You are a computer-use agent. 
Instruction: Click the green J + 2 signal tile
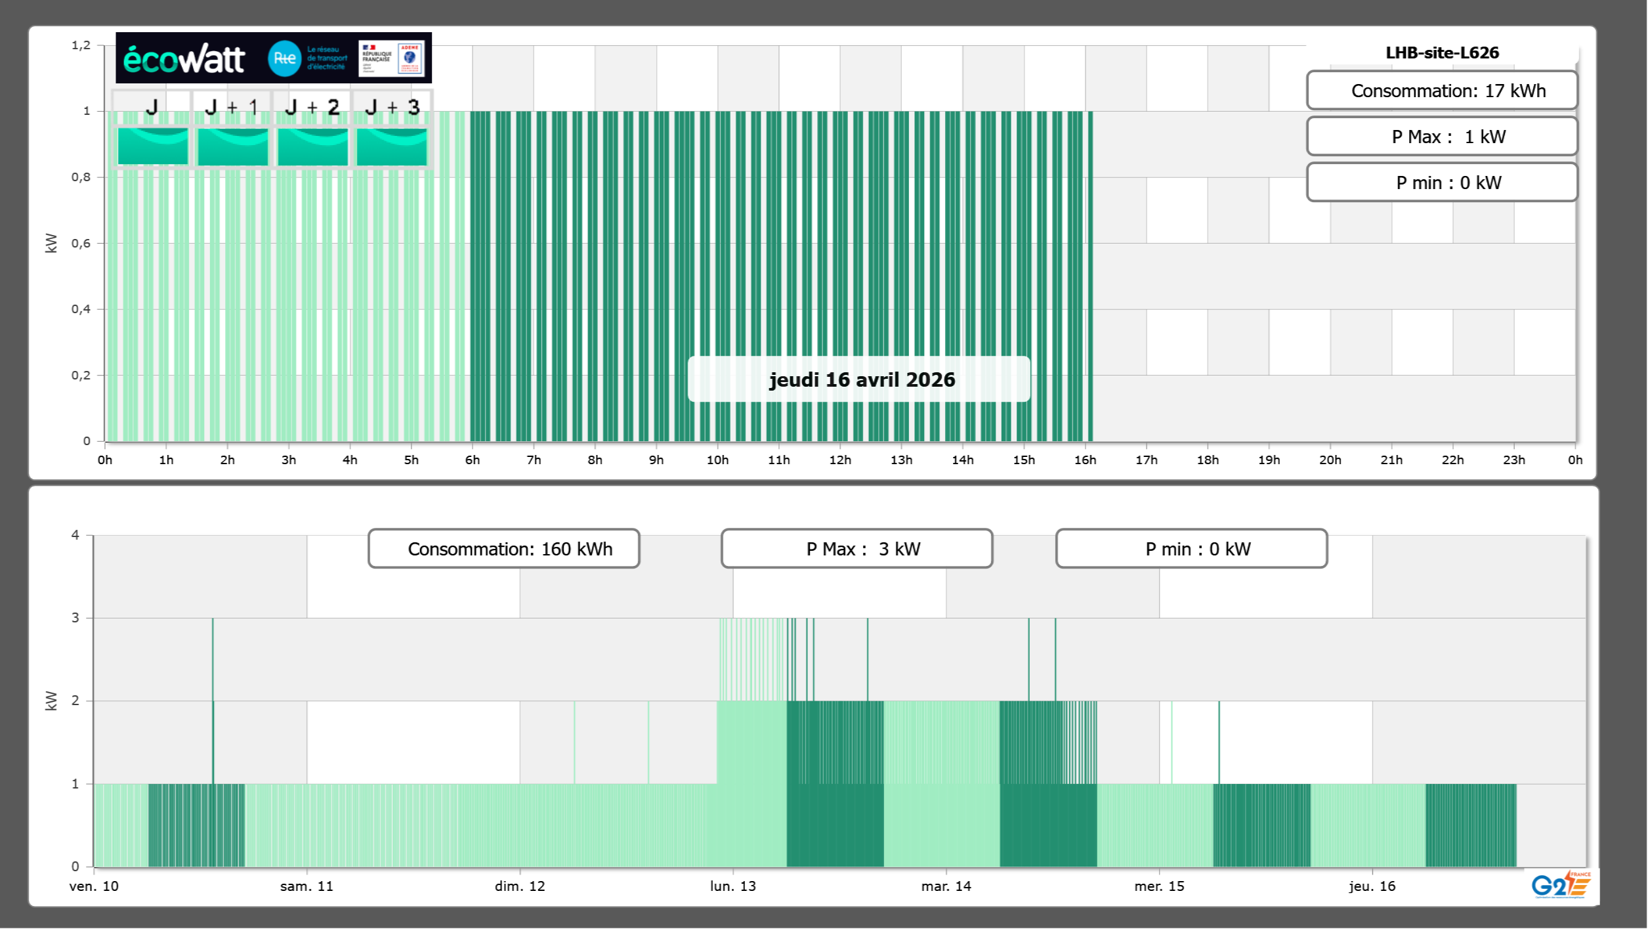pos(312,146)
